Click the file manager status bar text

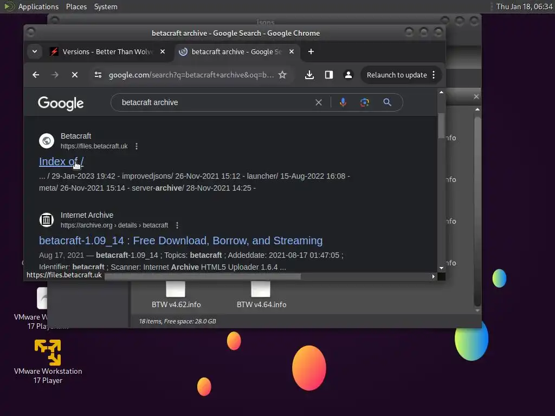click(177, 321)
